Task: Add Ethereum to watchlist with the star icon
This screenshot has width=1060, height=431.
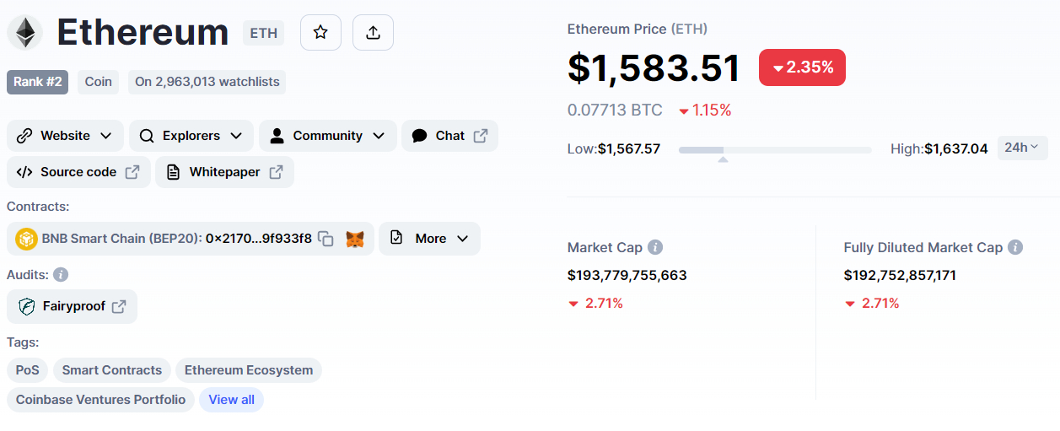Action: click(320, 33)
